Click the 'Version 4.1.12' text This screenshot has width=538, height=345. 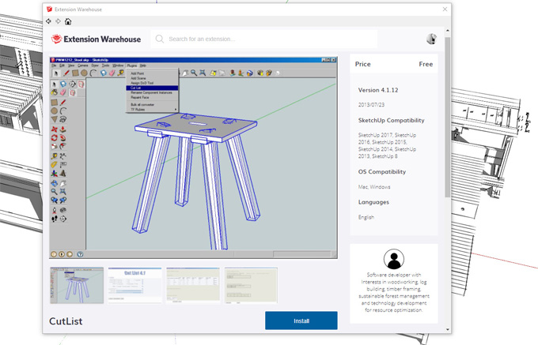[378, 90]
